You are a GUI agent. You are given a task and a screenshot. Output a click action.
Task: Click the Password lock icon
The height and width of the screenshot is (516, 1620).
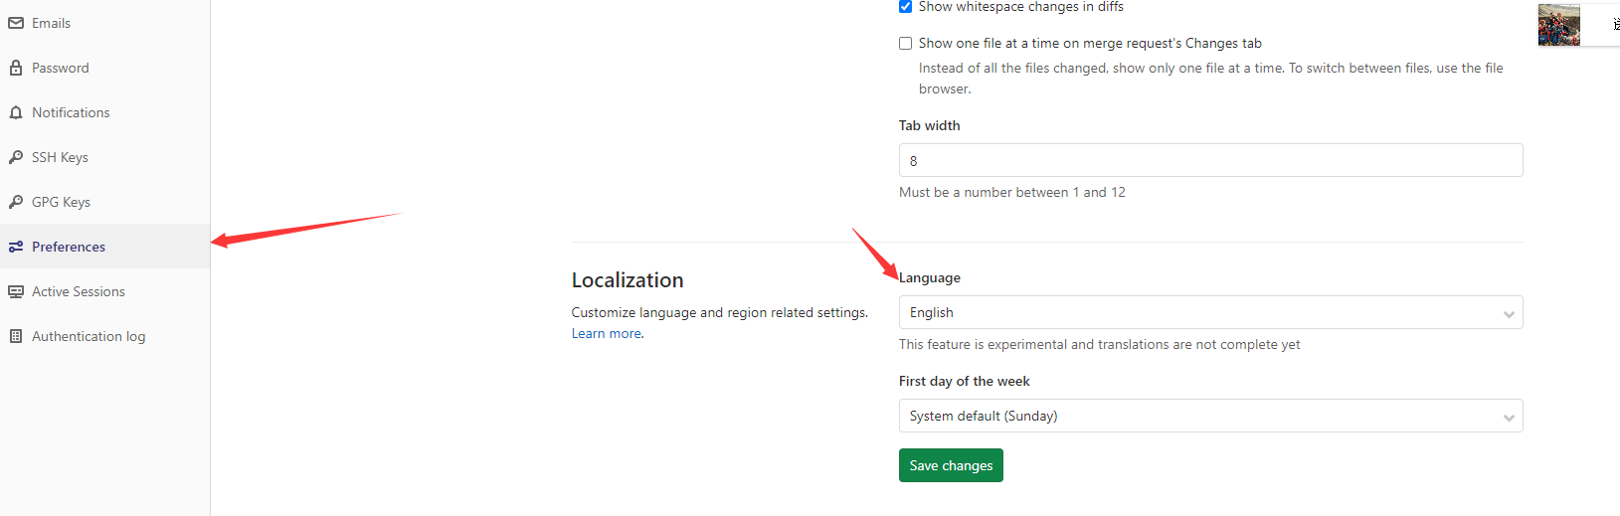point(16,68)
